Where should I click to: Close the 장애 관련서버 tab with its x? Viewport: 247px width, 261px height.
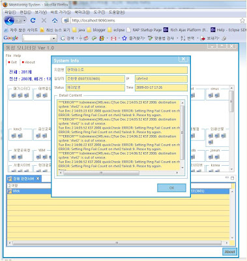(38, 179)
